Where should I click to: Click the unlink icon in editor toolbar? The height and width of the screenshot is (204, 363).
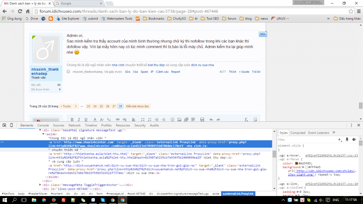[x=125, y=119]
